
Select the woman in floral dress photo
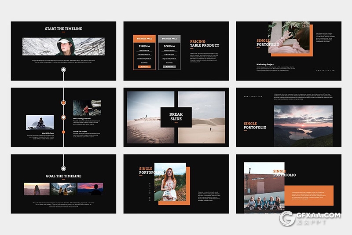click(x=170, y=182)
